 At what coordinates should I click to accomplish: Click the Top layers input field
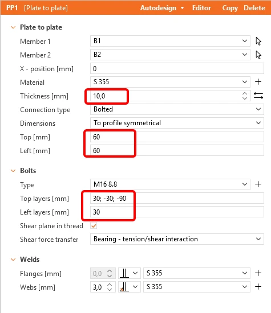point(177,198)
